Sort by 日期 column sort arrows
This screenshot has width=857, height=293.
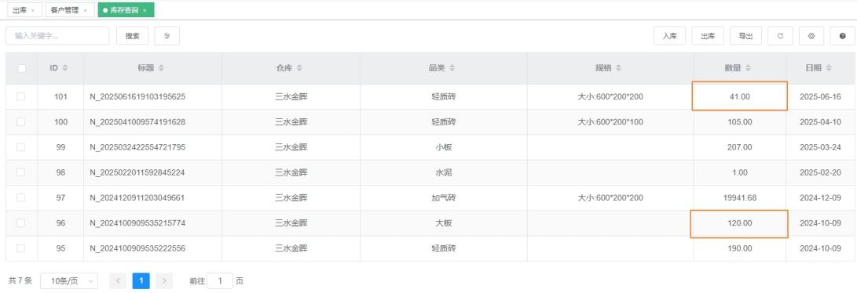[x=829, y=68]
